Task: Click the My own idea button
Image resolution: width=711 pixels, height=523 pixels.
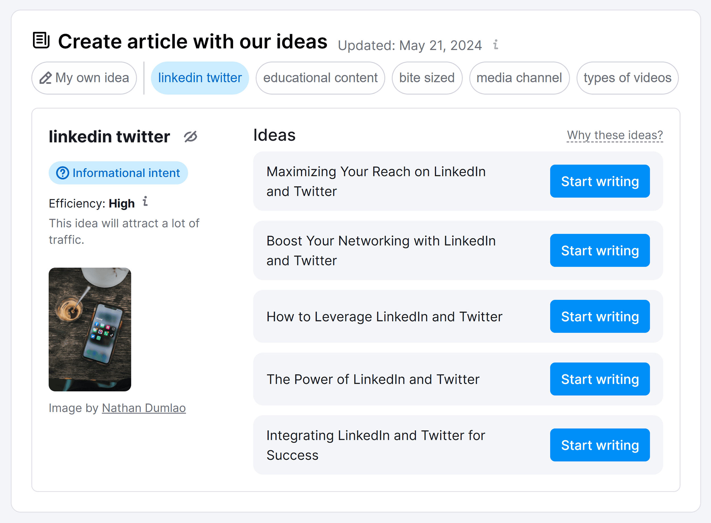Action: (84, 78)
